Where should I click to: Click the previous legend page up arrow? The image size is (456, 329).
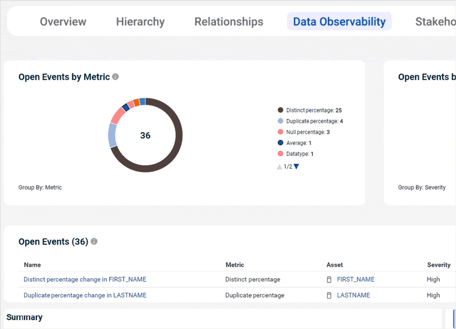(x=280, y=166)
